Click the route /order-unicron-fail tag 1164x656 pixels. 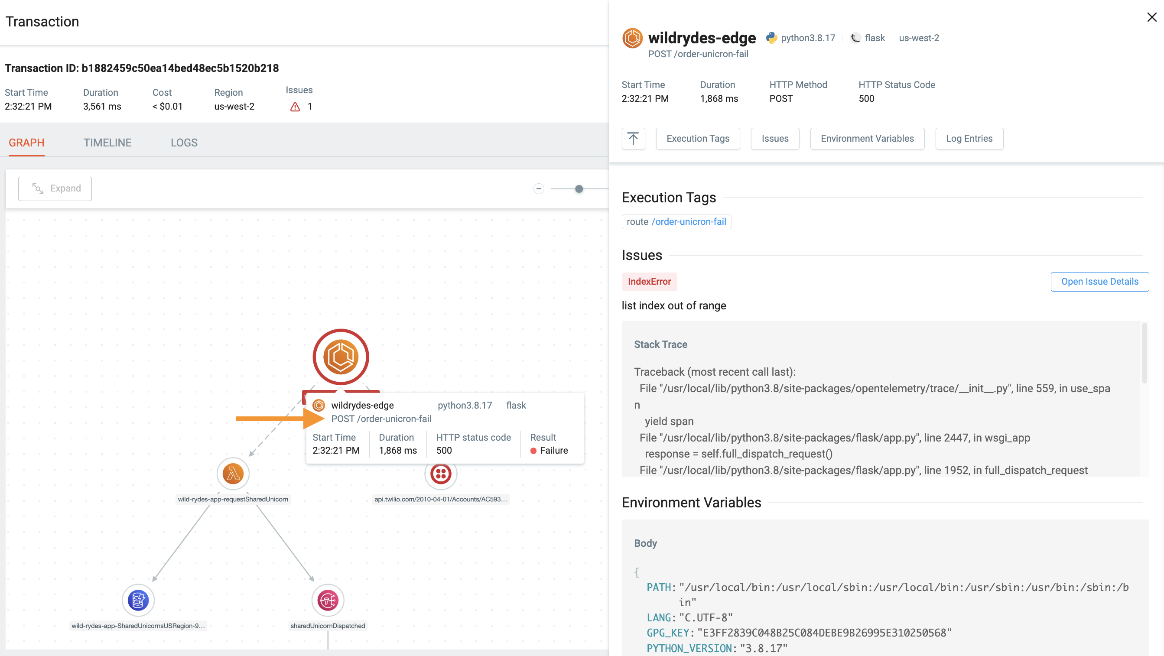tap(676, 222)
